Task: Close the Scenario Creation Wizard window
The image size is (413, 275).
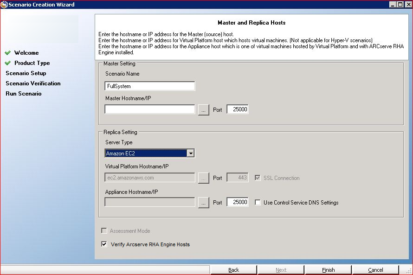Action: click(408, 5)
